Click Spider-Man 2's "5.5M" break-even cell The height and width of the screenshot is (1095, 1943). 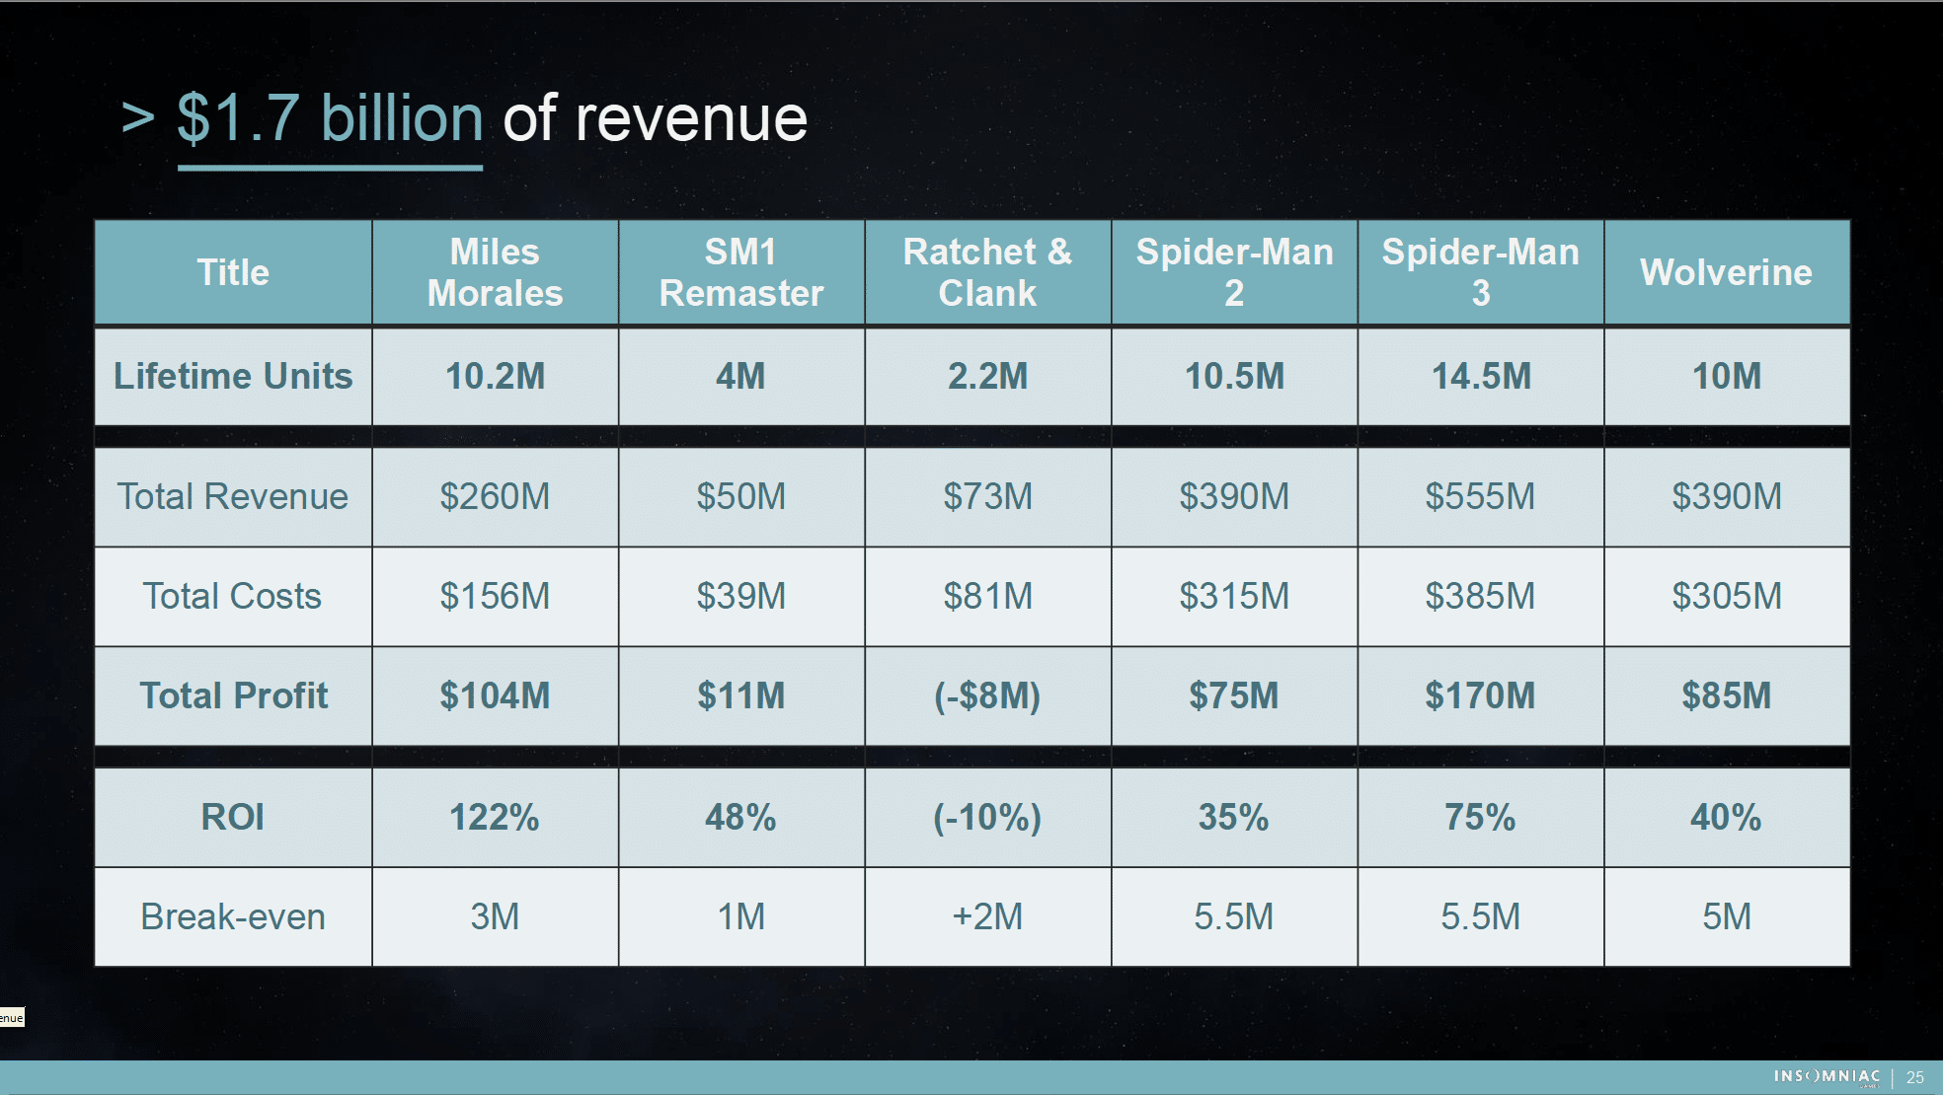coord(1234,916)
